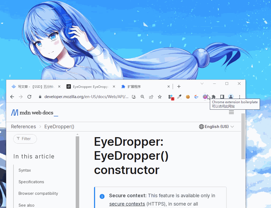Close the 写文章 tab

pos(59,86)
